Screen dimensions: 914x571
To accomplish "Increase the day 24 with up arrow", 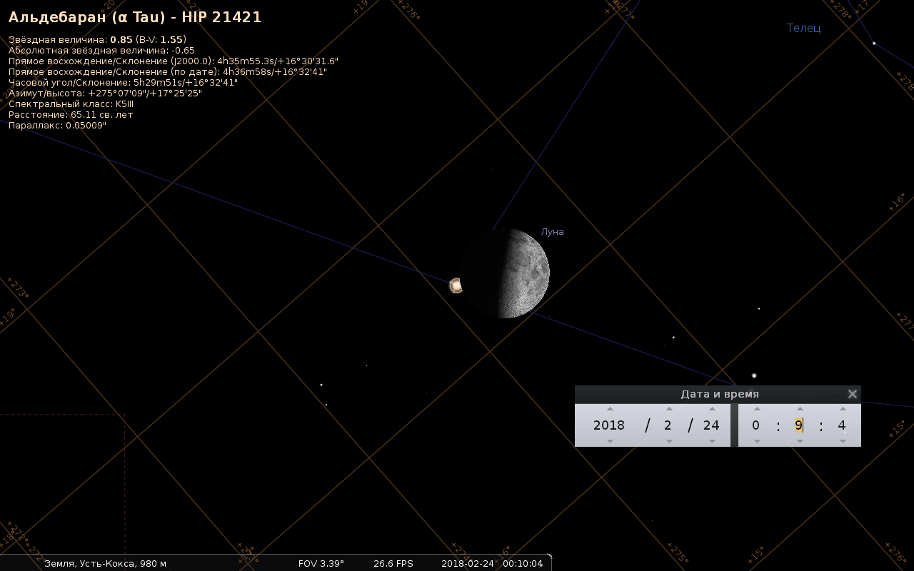I will coord(712,409).
